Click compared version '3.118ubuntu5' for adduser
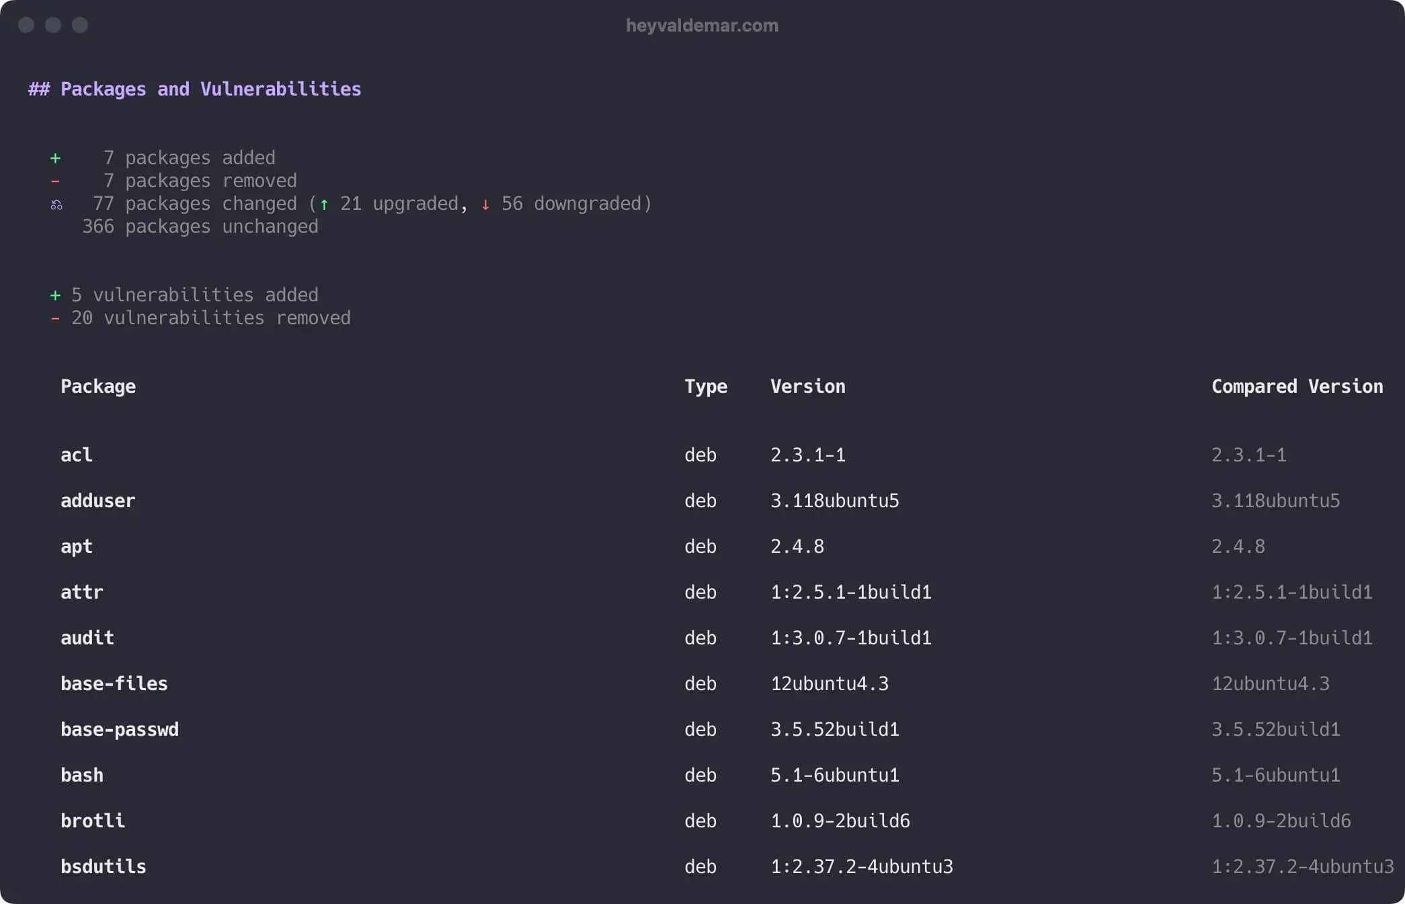The image size is (1405, 904). coord(1276,501)
